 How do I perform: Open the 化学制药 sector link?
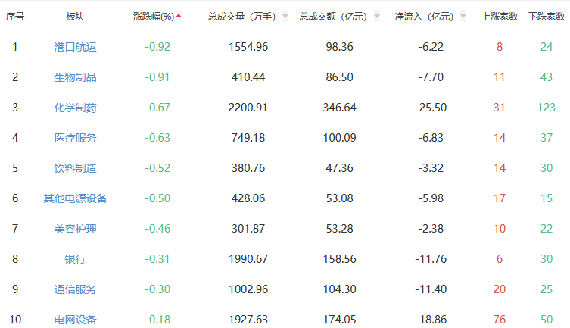tap(76, 108)
